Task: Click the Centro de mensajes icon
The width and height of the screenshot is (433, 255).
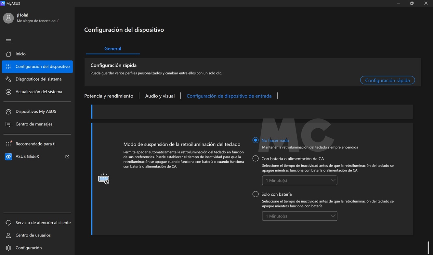Action: point(8,124)
